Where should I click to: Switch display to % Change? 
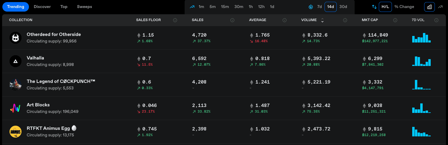click(x=404, y=7)
